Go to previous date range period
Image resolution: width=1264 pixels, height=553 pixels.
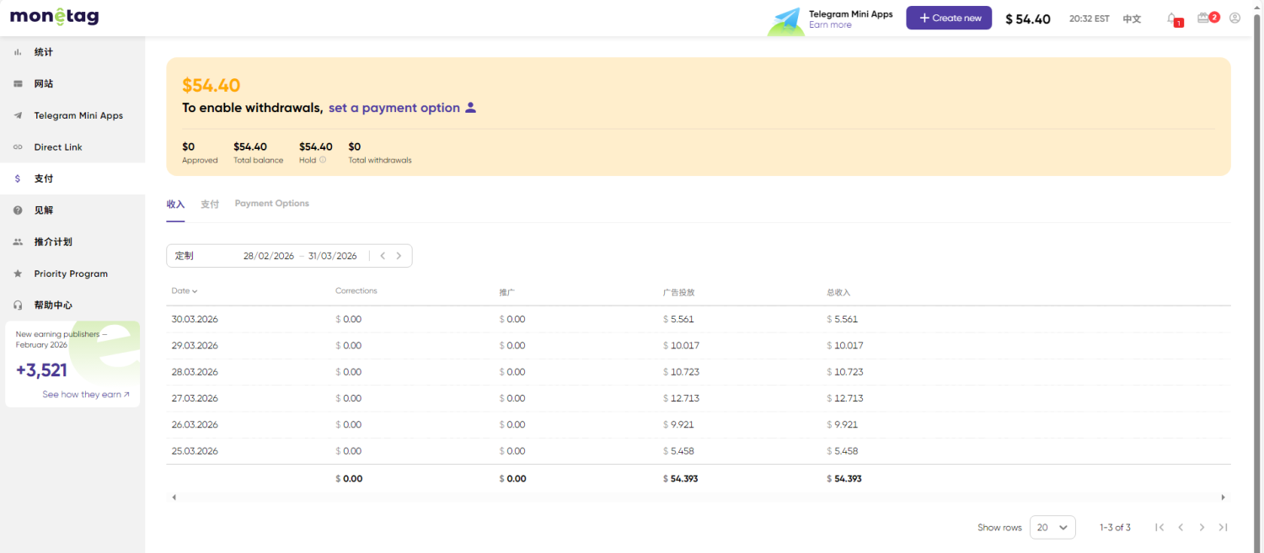383,256
